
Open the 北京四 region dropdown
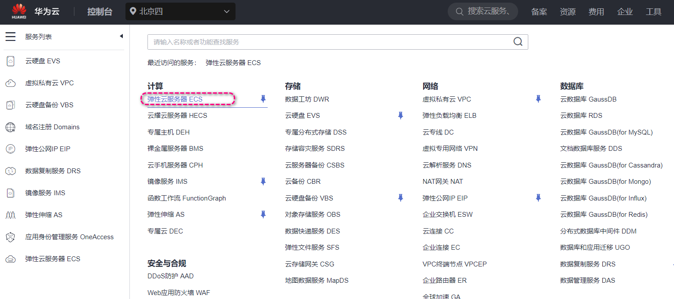click(x=180, y=11)
